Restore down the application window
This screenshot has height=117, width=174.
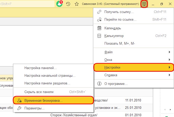click(x=162, y=4)
